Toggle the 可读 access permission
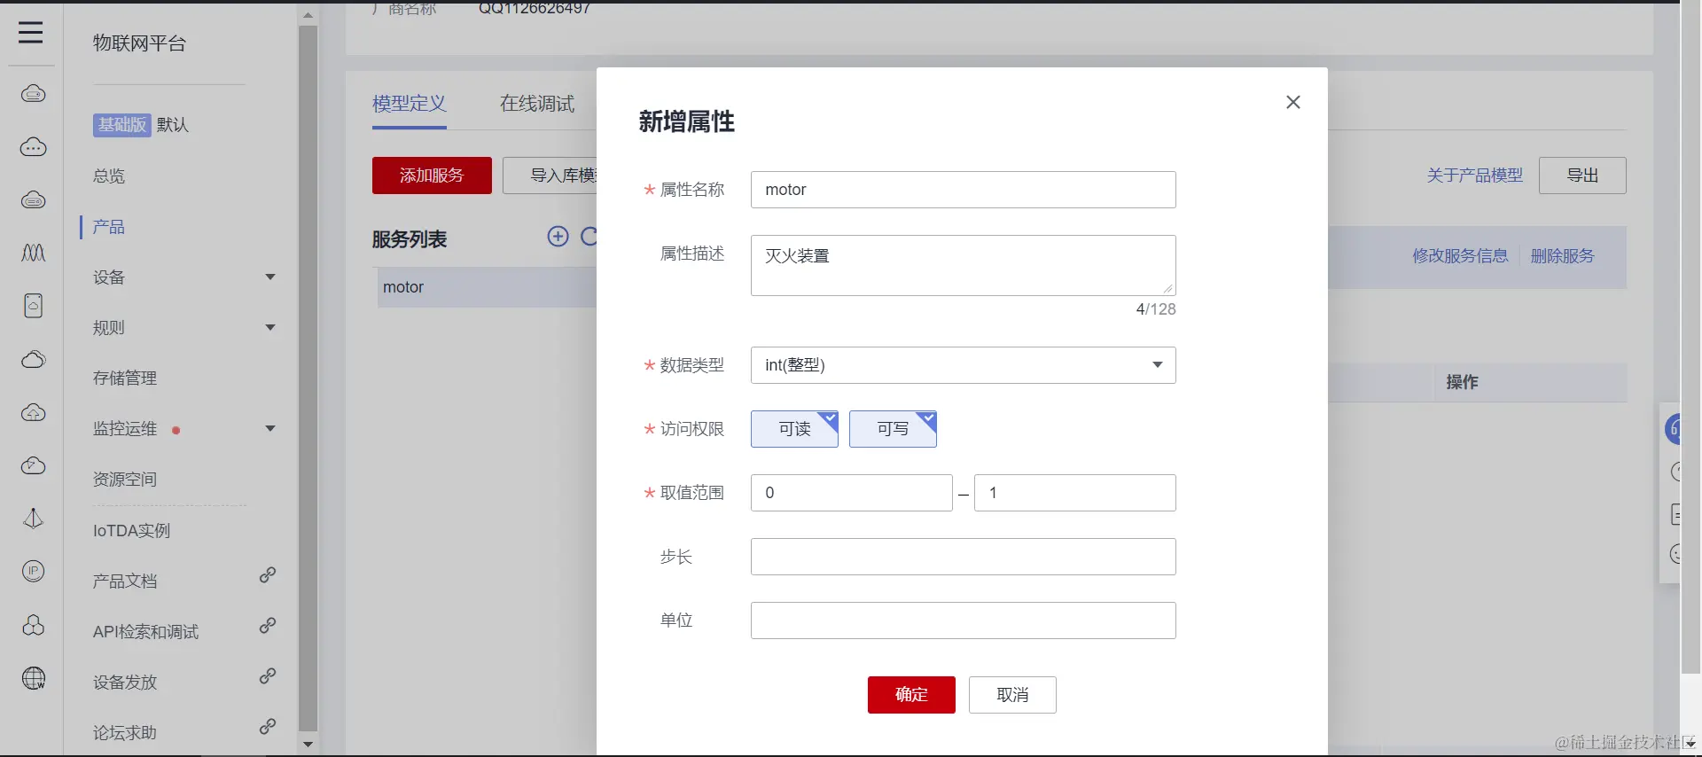Image resolution: width=1702 pixels, height=757 pixels. (x=794, y=429)
